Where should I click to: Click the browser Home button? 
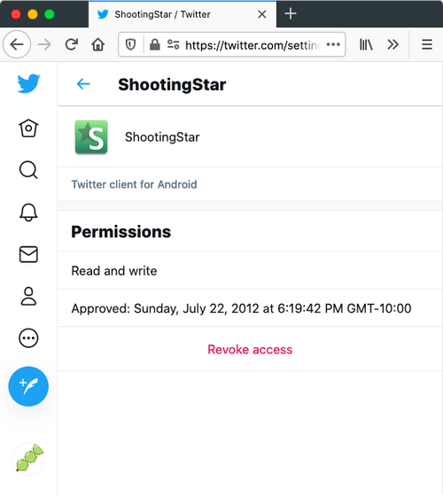click(98, 44)
